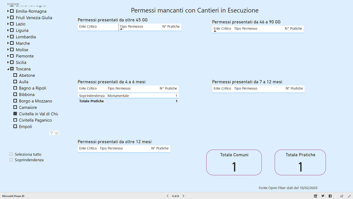353x199 pixels.
Task: Click slicer focus mode icon
Action: click(57, 133)
